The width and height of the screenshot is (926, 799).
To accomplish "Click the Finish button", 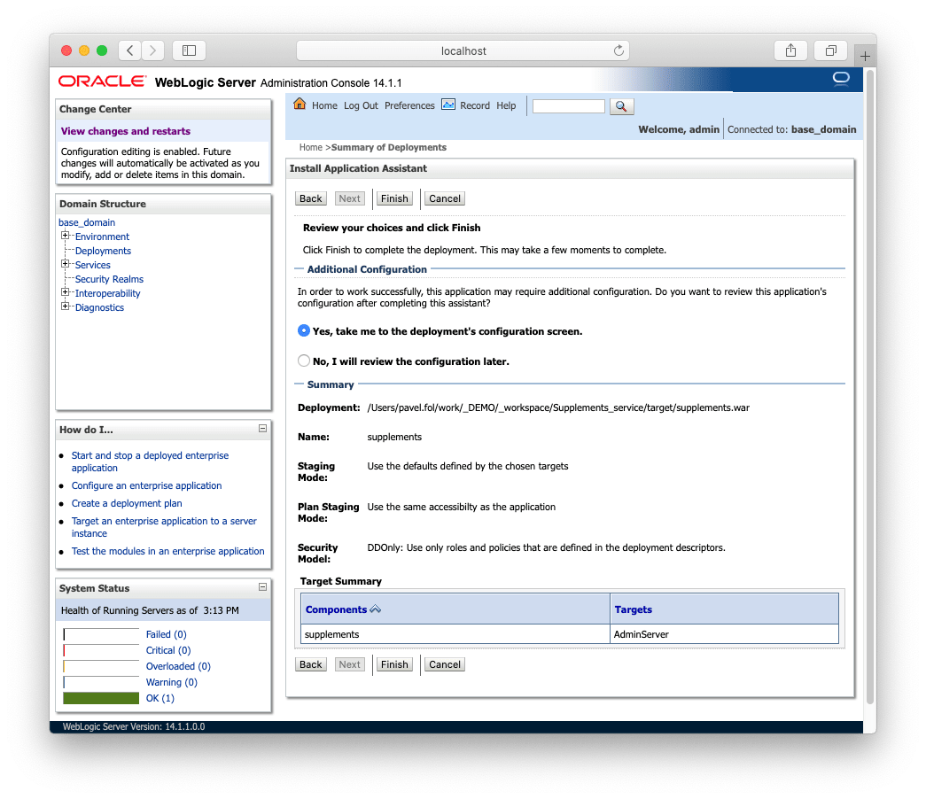I will [394, 198].
